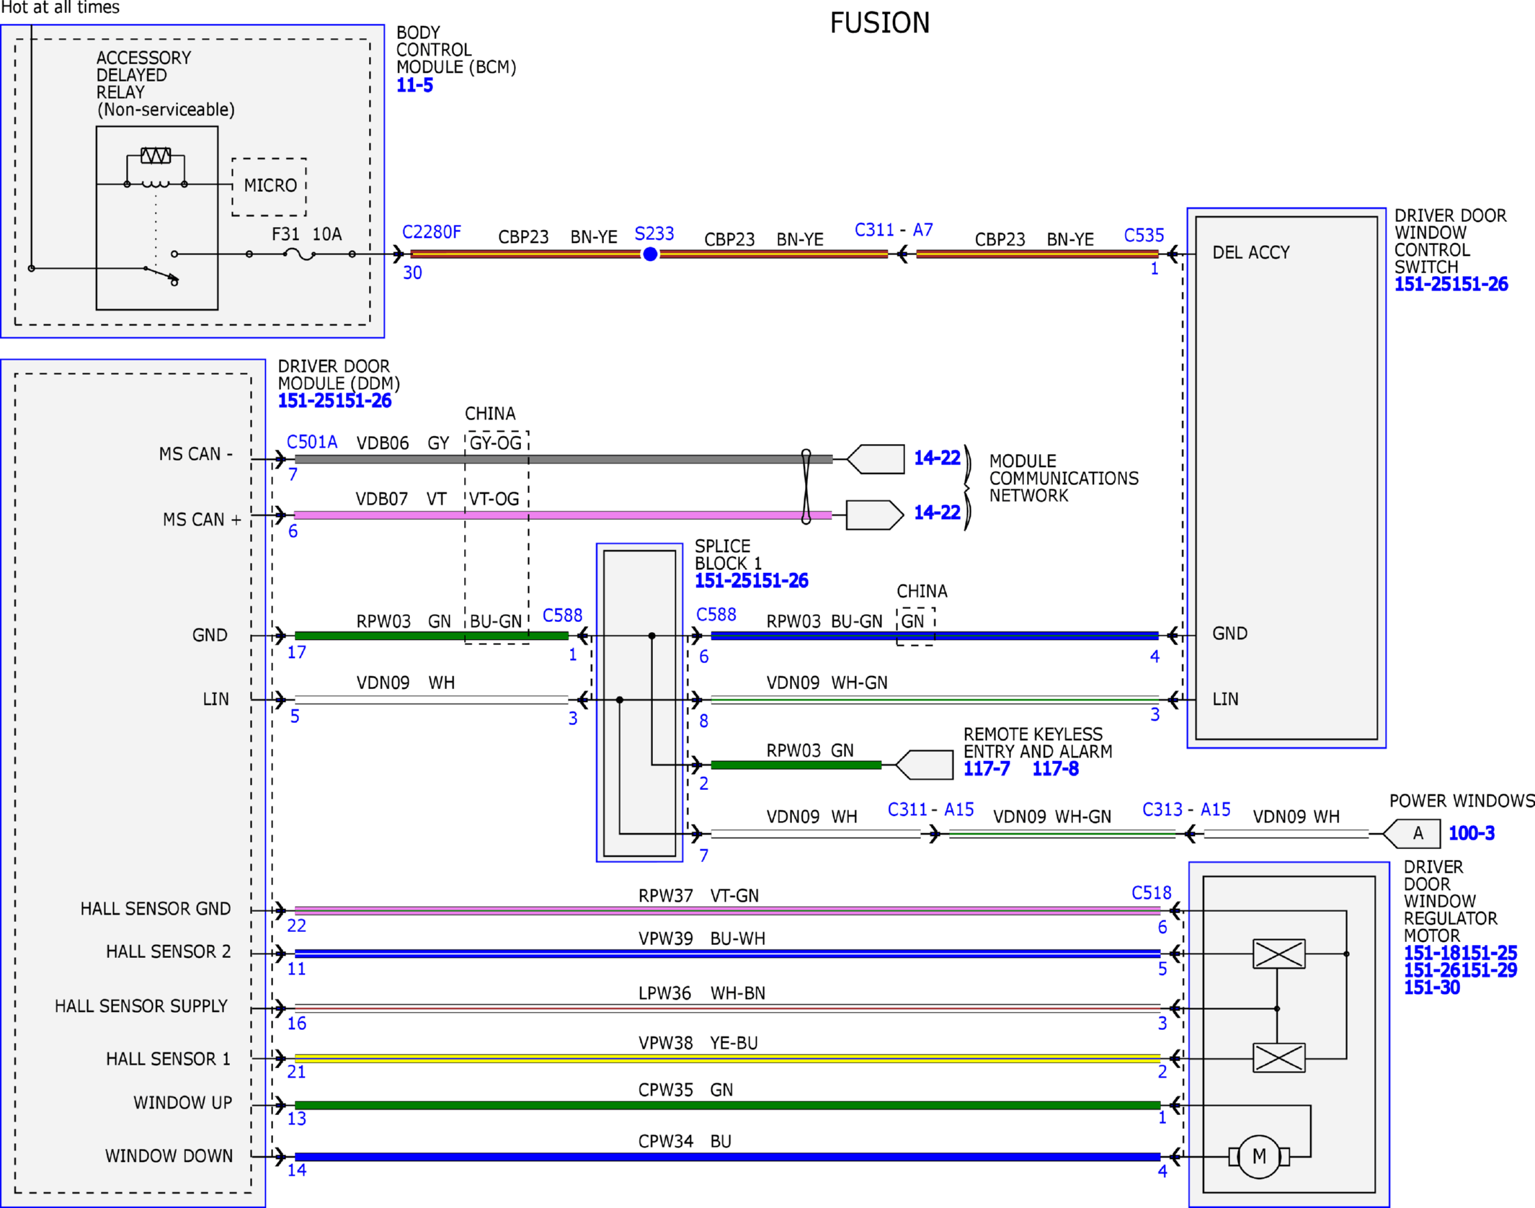Click the CPW35 GN wire label
Image resolution: width=1535 pixels, height=1208 pixels.
click(x=685, y=1090)
